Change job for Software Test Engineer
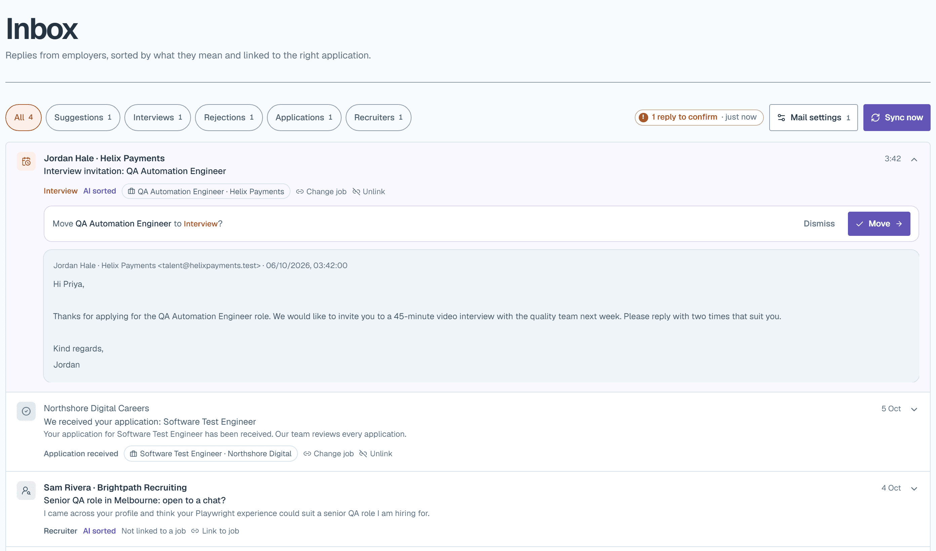936x551 pixels. [329, 454]
